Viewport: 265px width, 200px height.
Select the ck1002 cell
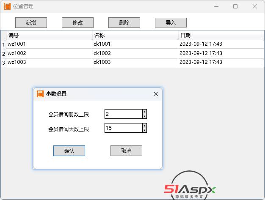135,54
